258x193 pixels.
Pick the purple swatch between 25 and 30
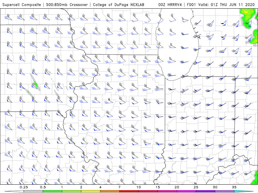pos(205,191)
